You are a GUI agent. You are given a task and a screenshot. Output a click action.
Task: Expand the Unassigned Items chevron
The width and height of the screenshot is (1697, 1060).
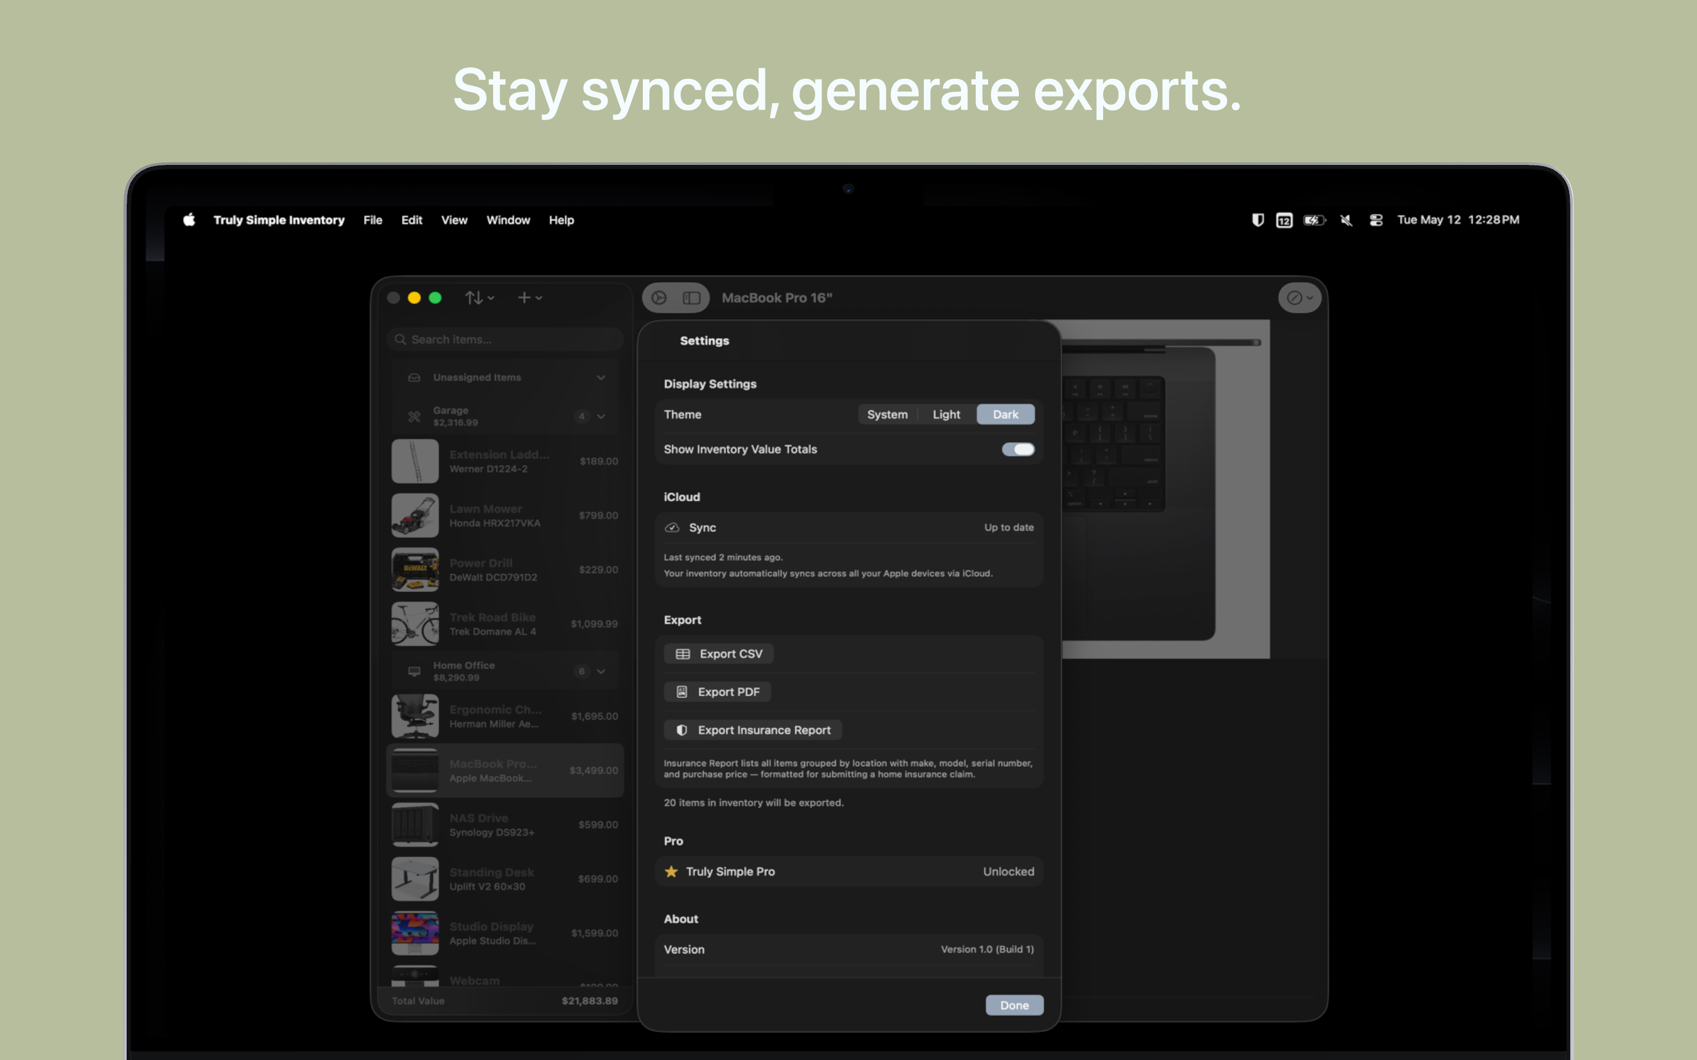point(601,377)
